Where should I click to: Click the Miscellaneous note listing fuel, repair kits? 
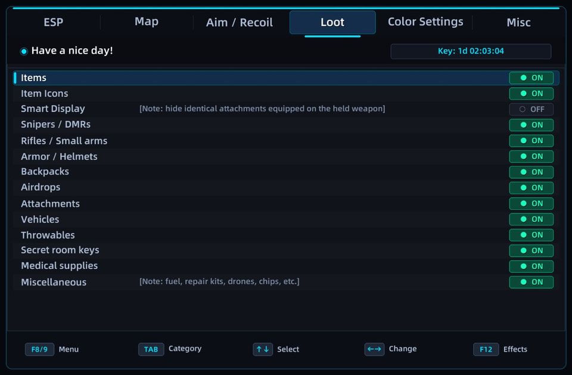tap(219, 281)
